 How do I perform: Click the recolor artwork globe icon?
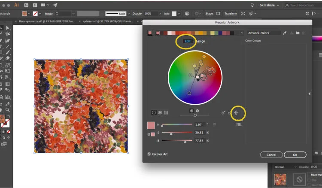pyautogui.click(x=187, y=14)
